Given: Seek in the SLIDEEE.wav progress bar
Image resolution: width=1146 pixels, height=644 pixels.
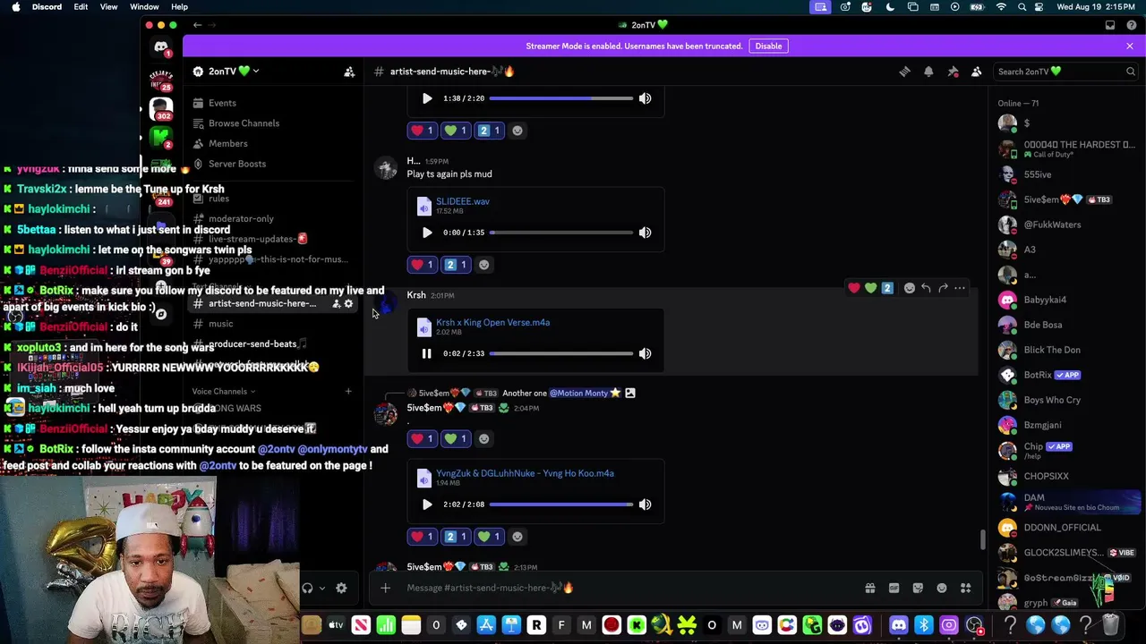Looking at the screenshot, I should (x=561, y=233).
